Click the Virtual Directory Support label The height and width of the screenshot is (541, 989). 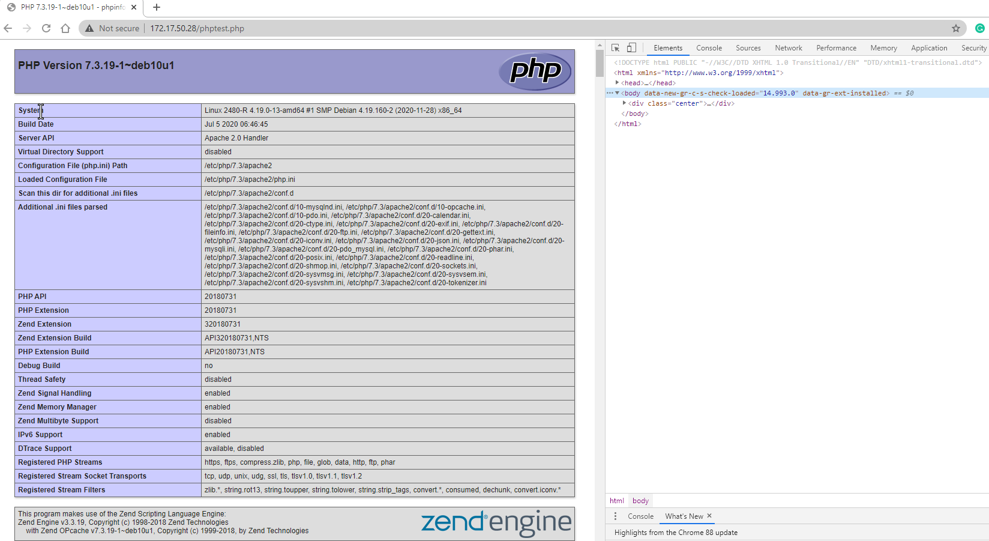(x=61, y=152)
